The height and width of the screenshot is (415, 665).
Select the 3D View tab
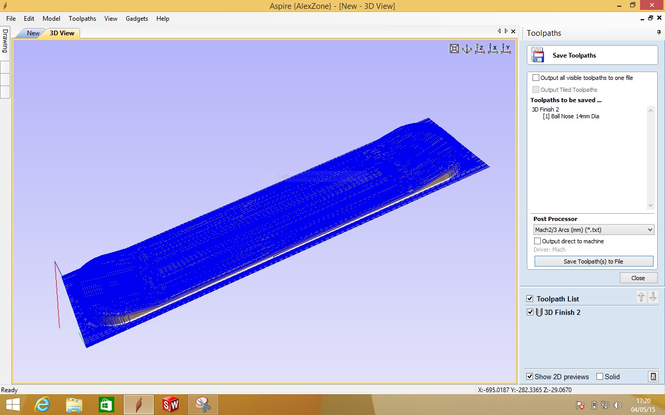click(x=62, y=33)
